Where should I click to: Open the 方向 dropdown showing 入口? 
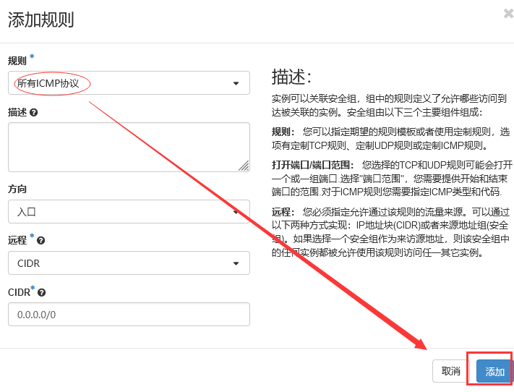[x=129, y=212]
